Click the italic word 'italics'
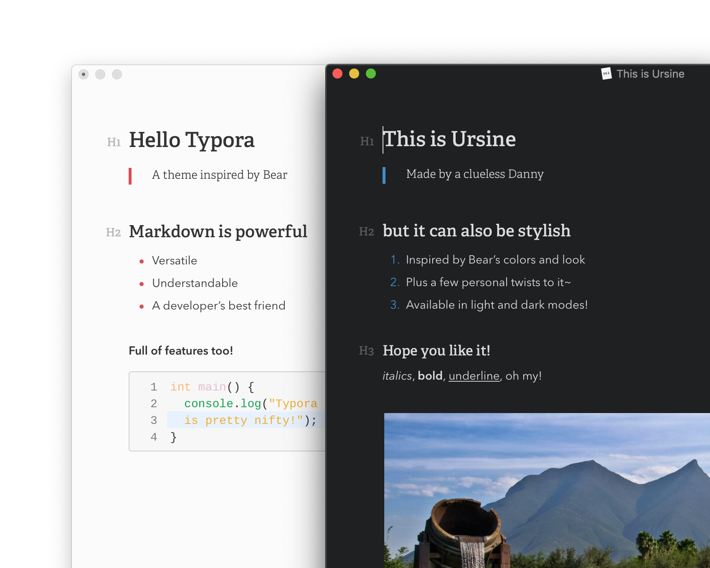 tap(397, 376)
